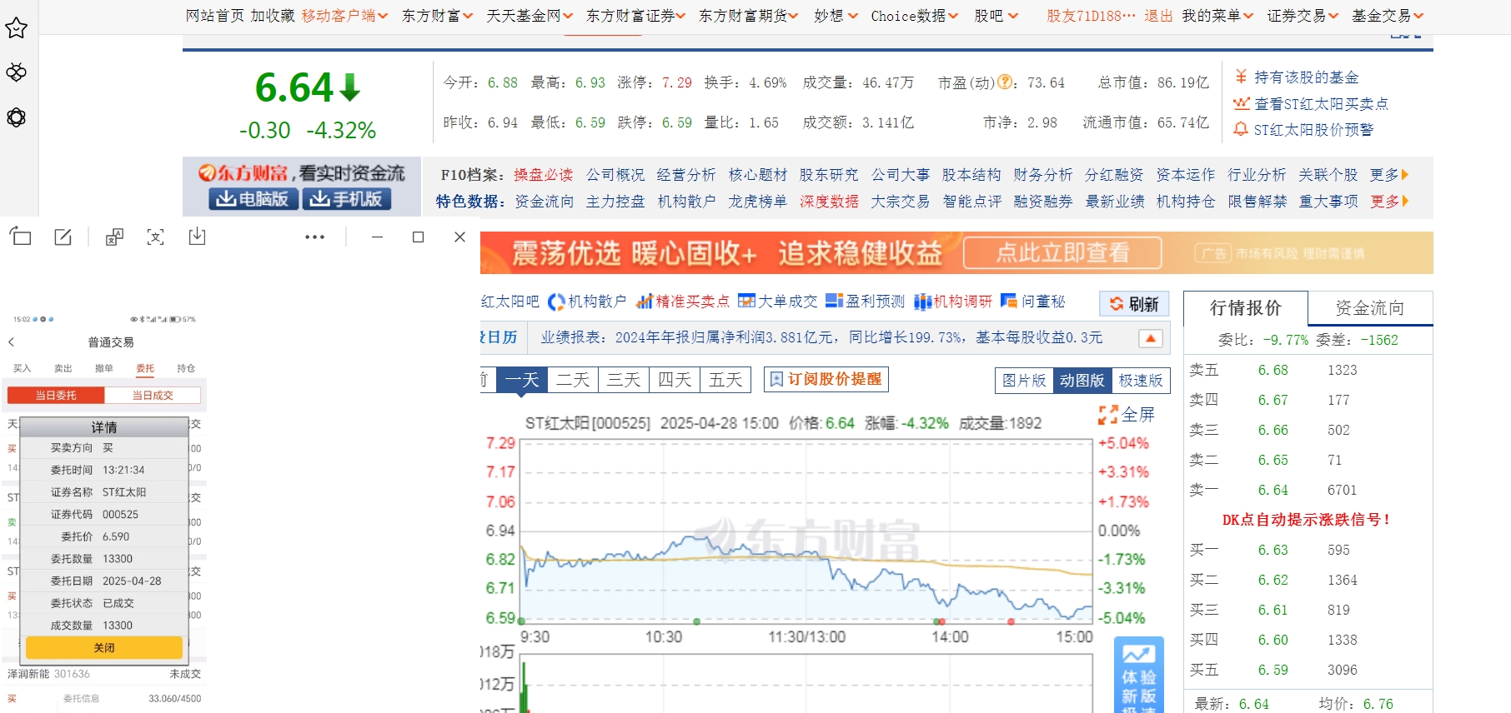Select the 当日成交 segment in phone screenshot
1511x713 pixels.
coord(153,395)
